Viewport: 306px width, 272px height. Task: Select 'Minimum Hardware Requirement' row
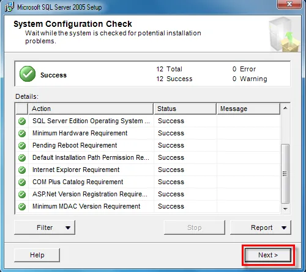[148, 133]
